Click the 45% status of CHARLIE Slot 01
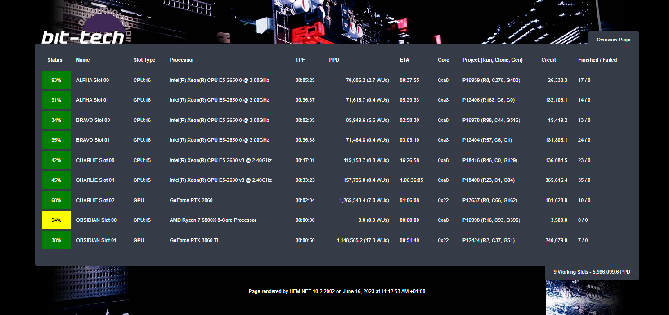Screen dimensions: 669x315 click(56, 180)
